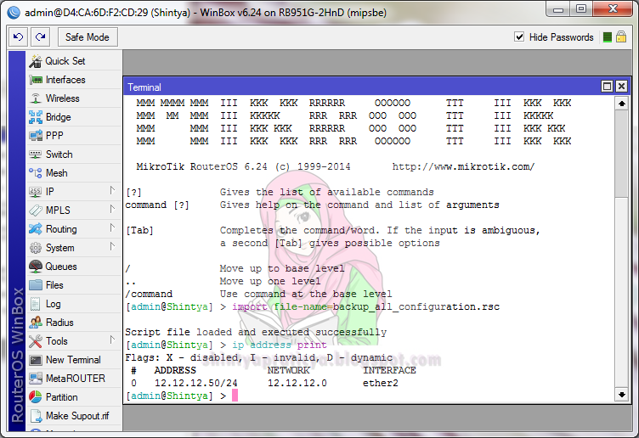This screenshot has height=438, width=639.
Task: Select the Bridge menu label
Action: (59, 117)
